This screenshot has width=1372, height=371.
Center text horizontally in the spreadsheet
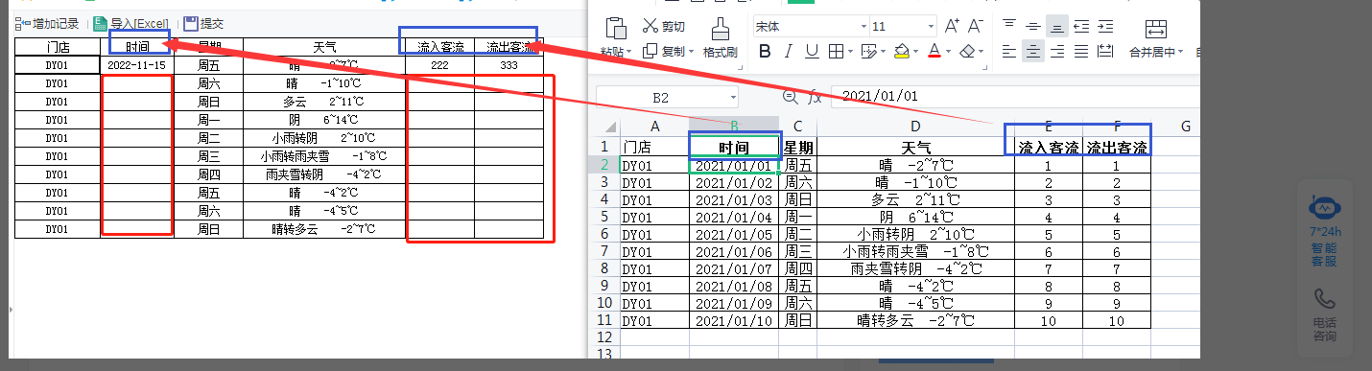(1032, 51)
